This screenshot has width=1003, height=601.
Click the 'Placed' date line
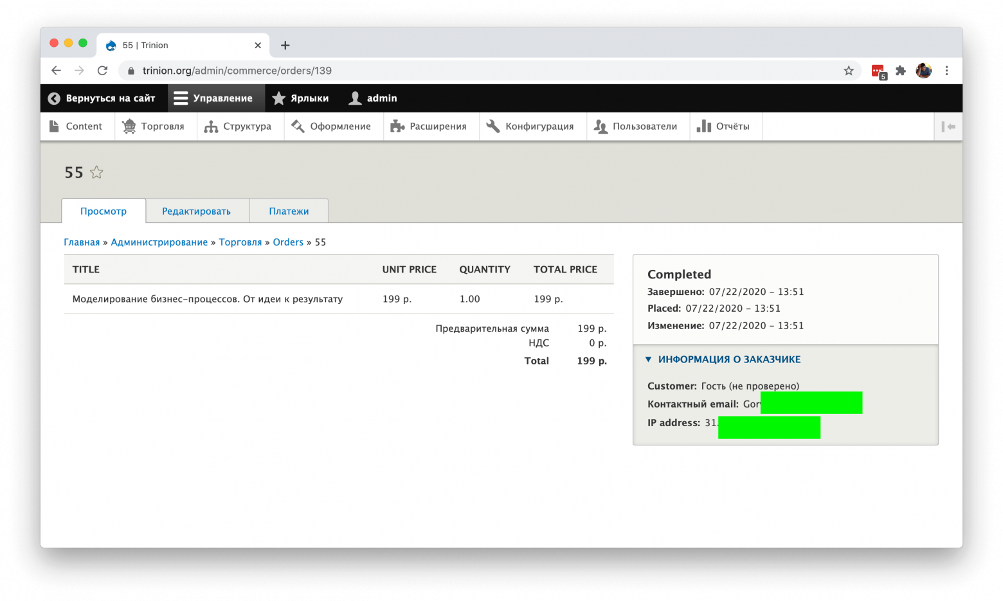click(x=714, y=309)
